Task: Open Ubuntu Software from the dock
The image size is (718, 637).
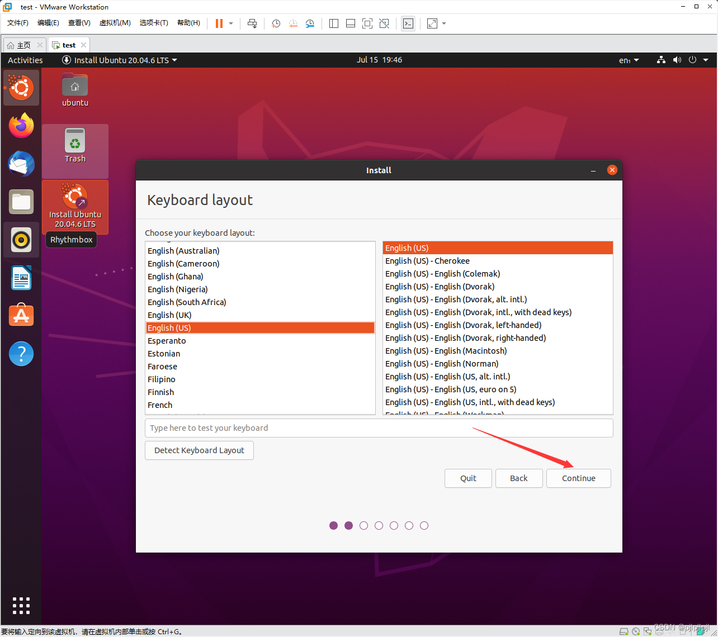Action: click(x=21, y=316)
